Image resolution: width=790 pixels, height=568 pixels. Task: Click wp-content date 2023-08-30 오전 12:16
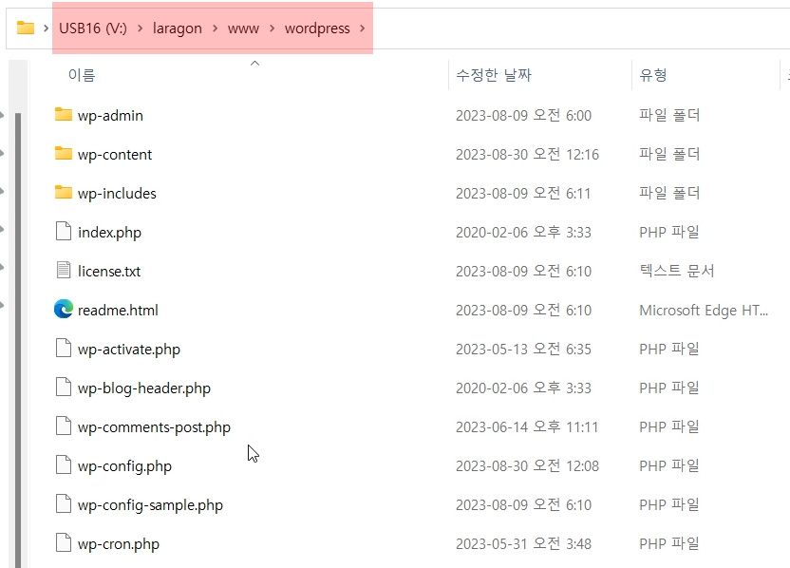[x=527, y=154]
